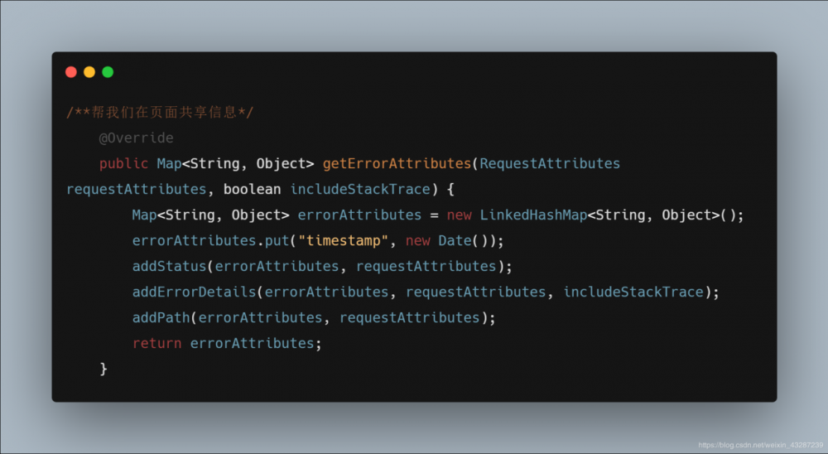The image size is (828, 454).
Task: Click the yellow minimize dot
Action: [89, 72]
